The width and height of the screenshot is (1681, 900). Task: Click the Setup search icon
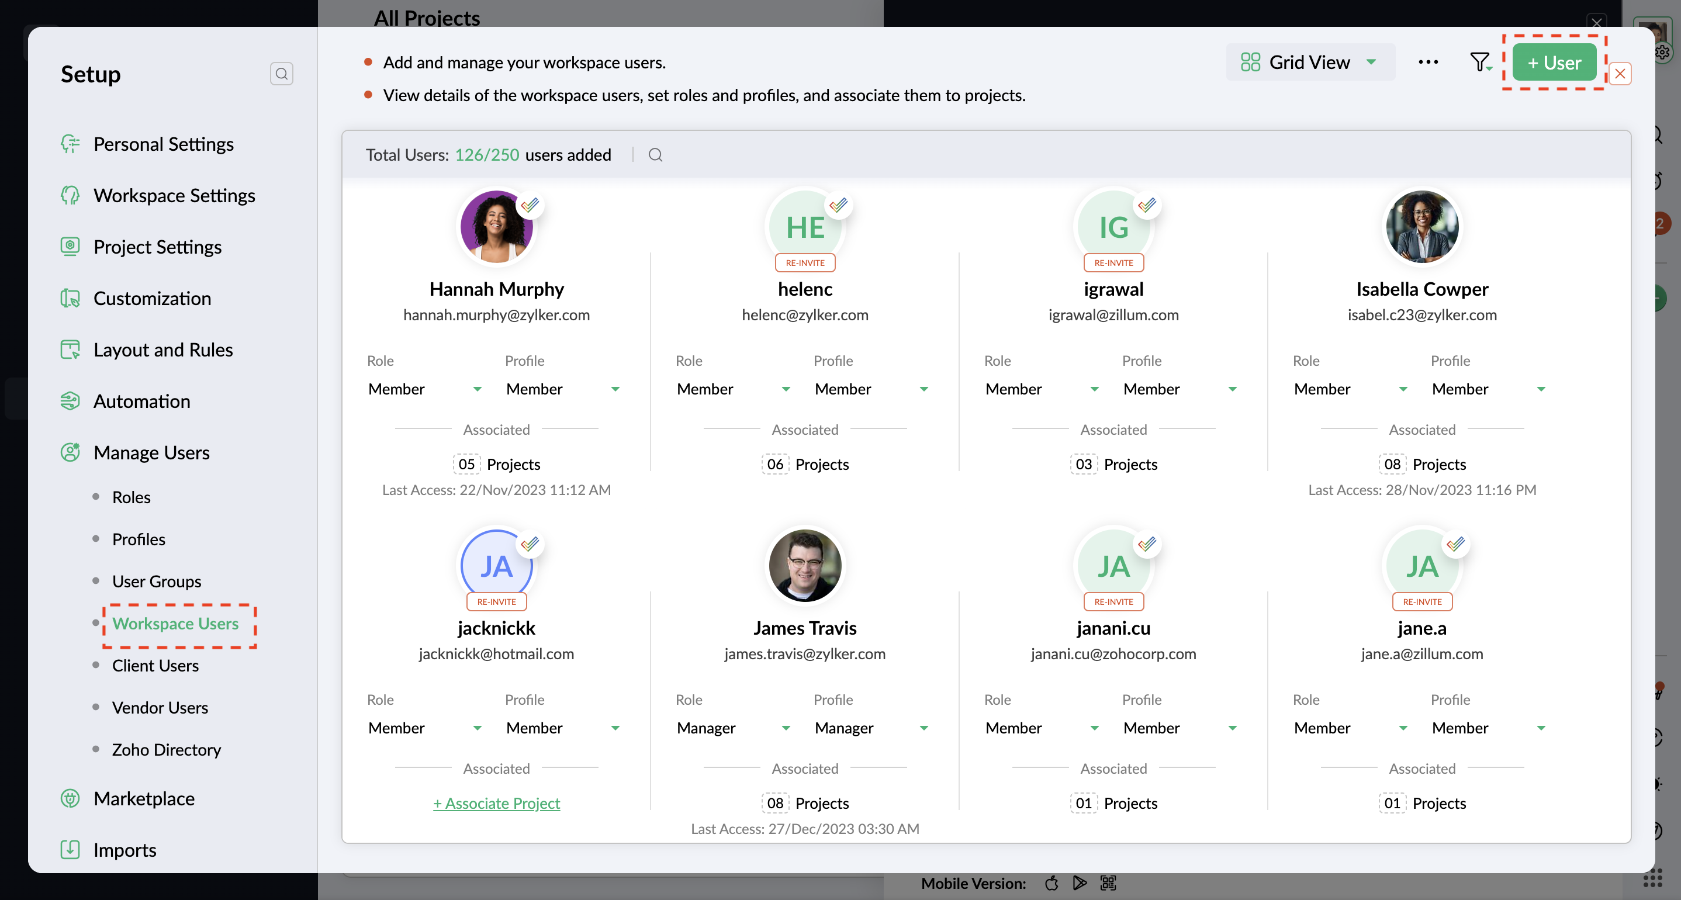pos(281,74)
